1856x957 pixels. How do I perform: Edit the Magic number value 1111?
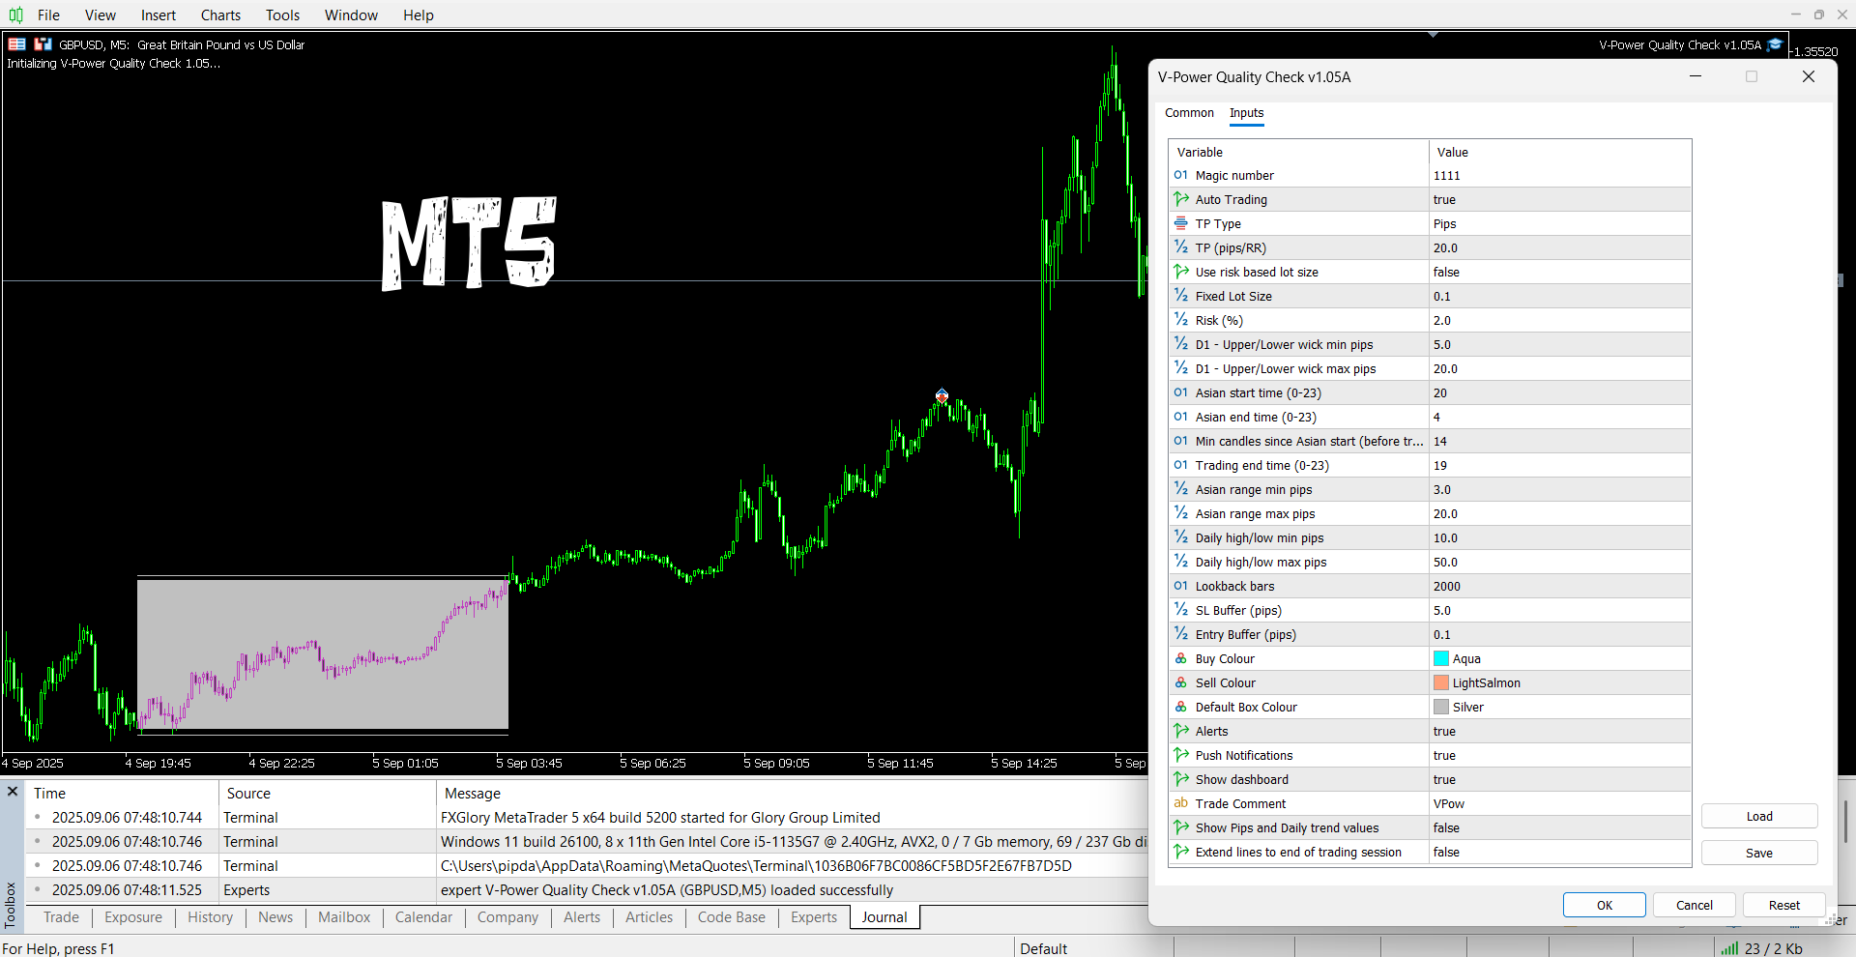click(1560, 175)
